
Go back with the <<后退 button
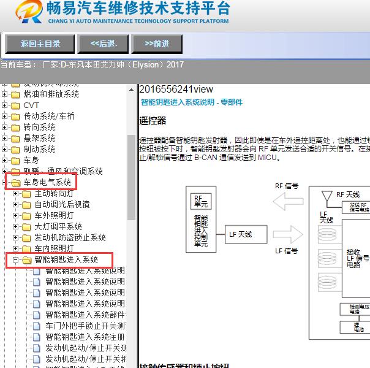tap(104, 44)
